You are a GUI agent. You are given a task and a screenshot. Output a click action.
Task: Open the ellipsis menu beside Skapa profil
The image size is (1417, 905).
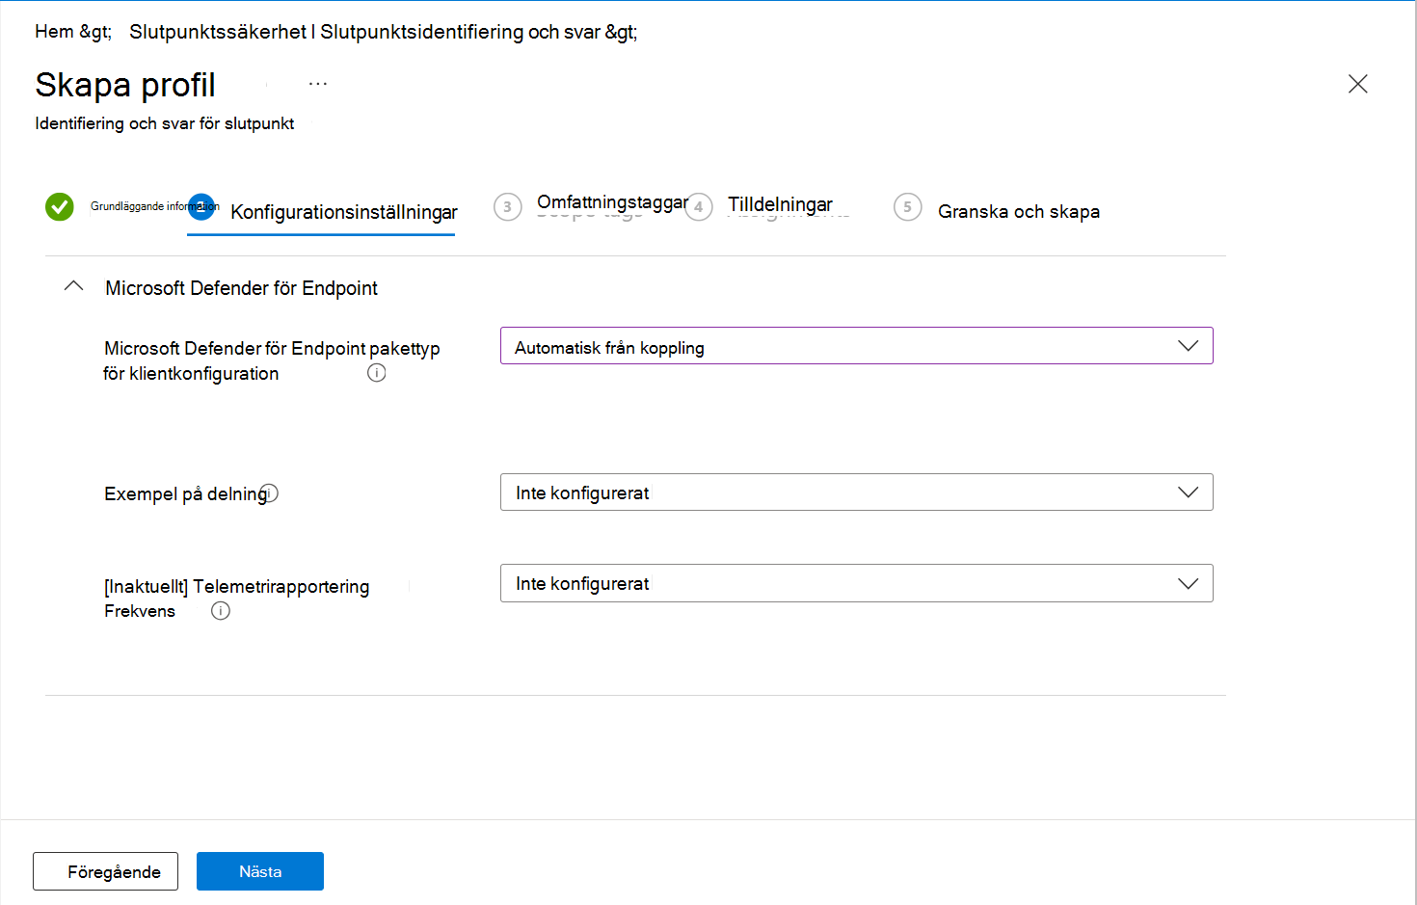pyautogui.click(x=318, y=85)
